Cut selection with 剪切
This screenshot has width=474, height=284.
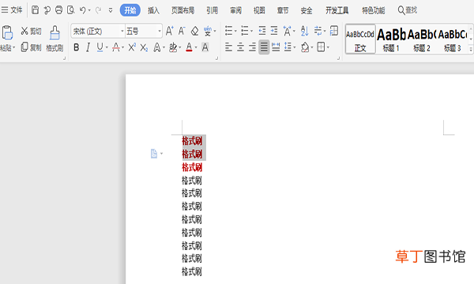click(x=31, y=31)
